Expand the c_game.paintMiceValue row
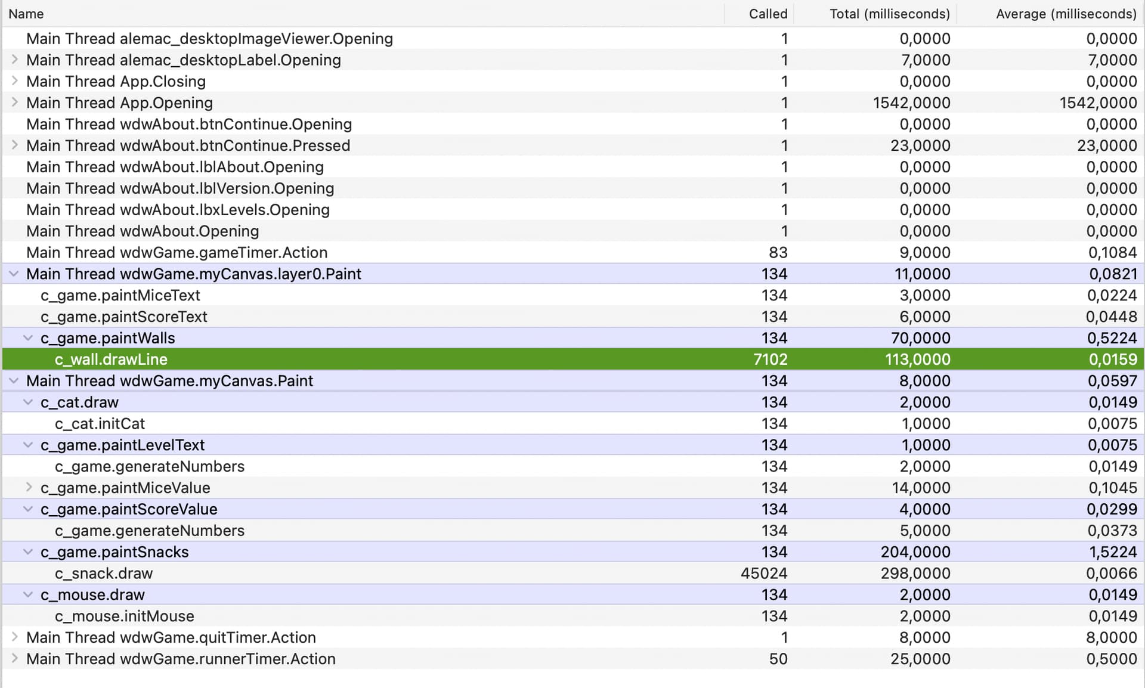Image resolution: width=1145 pixels, height=688 pixels. (x=29, y=488)
